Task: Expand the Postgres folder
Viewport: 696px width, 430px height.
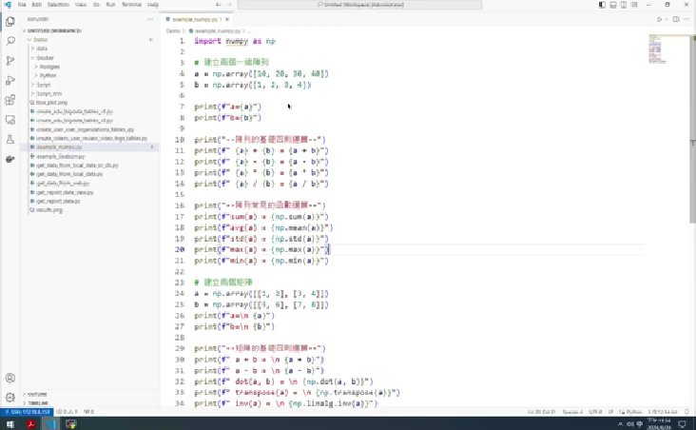Action: point(49,67)
